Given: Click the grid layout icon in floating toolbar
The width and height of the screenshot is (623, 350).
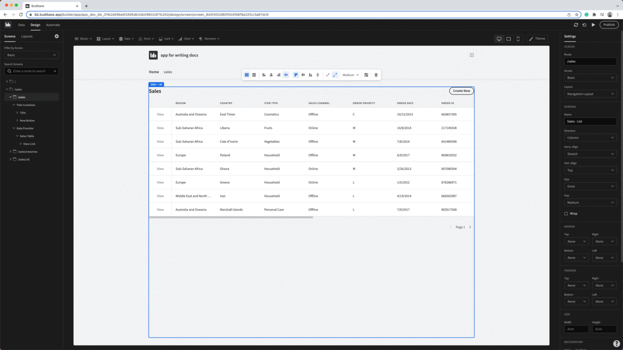Looking at the screenshot, I should [x=366, y=75].
